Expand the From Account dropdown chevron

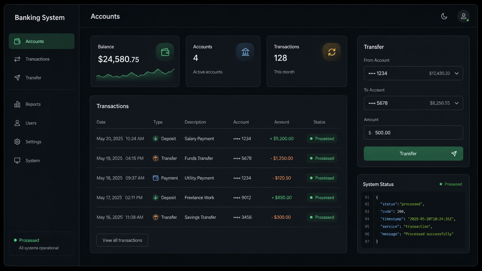click(457, 73)
